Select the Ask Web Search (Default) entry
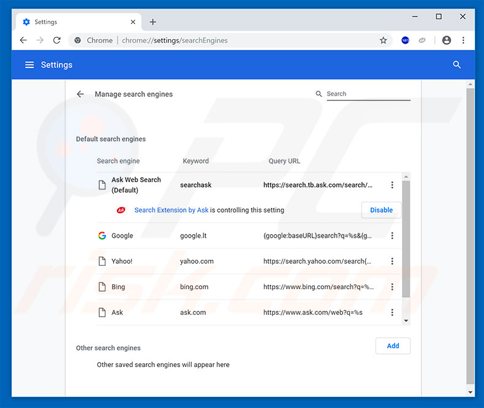The width and height of the screenshot is (484, 408). (136, 185)
